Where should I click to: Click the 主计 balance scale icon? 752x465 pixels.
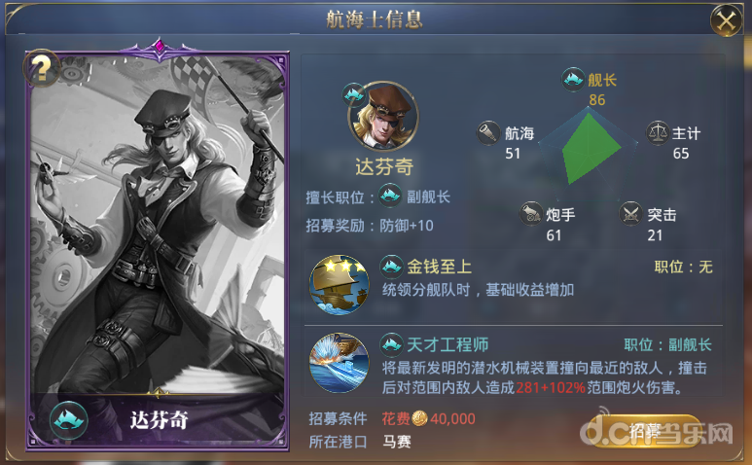658,133
